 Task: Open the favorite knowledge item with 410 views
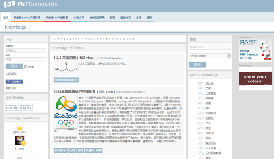click(208, 128)
